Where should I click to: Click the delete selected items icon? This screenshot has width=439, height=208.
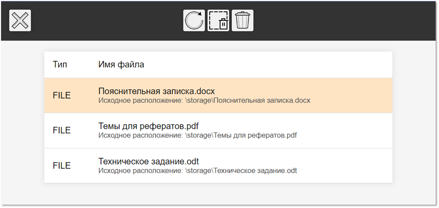(218, 20)
